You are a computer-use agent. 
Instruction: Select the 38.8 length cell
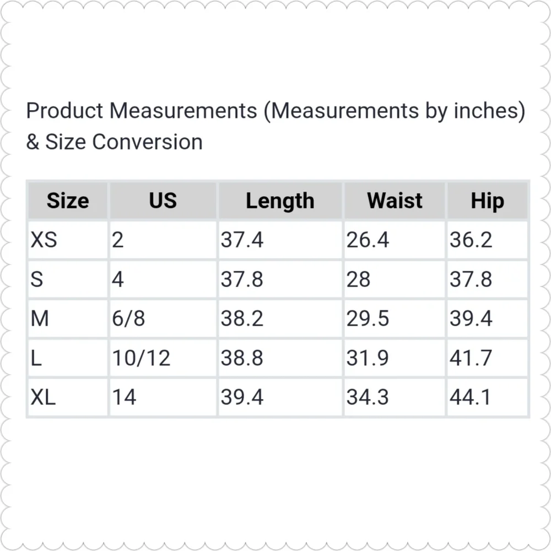[x=280, y=358]
